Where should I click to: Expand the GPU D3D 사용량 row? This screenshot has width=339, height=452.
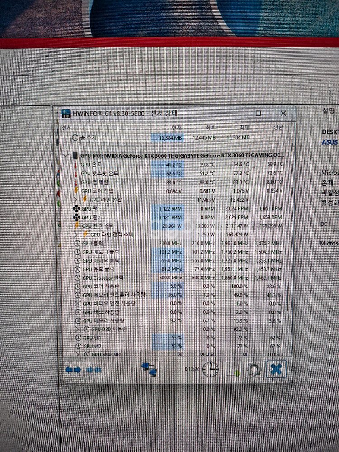click(x=77, y=329)
